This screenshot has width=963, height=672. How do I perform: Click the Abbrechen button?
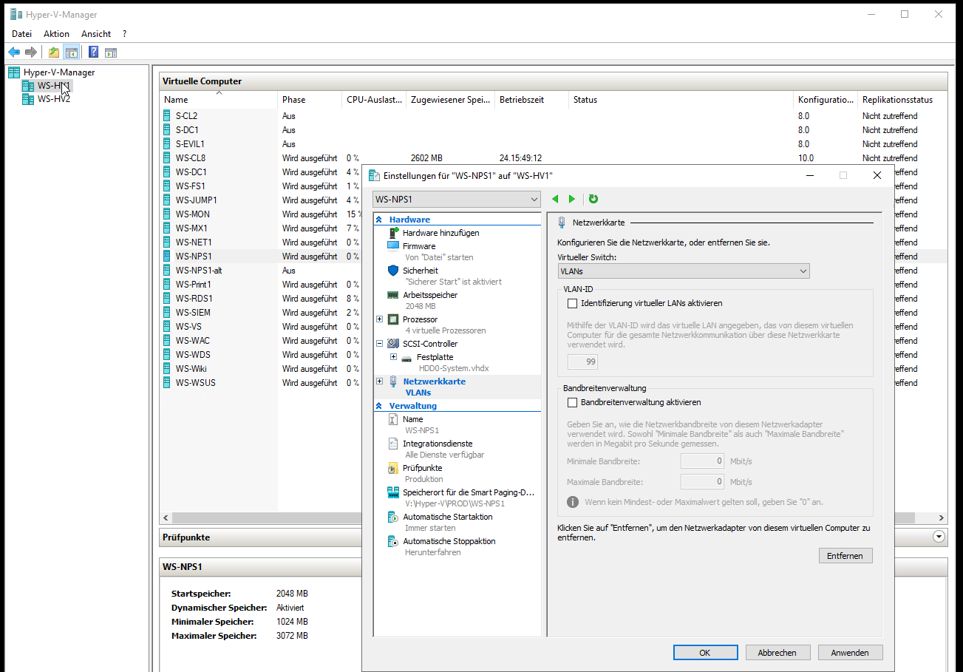[x=777, y=653]
